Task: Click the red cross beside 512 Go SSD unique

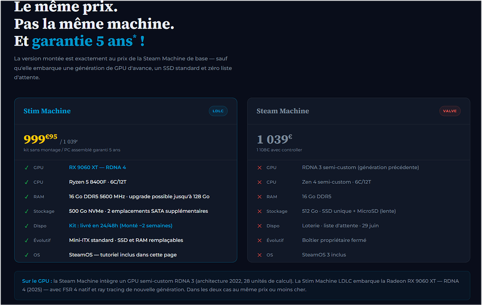Action: click(x=259, y=211)
